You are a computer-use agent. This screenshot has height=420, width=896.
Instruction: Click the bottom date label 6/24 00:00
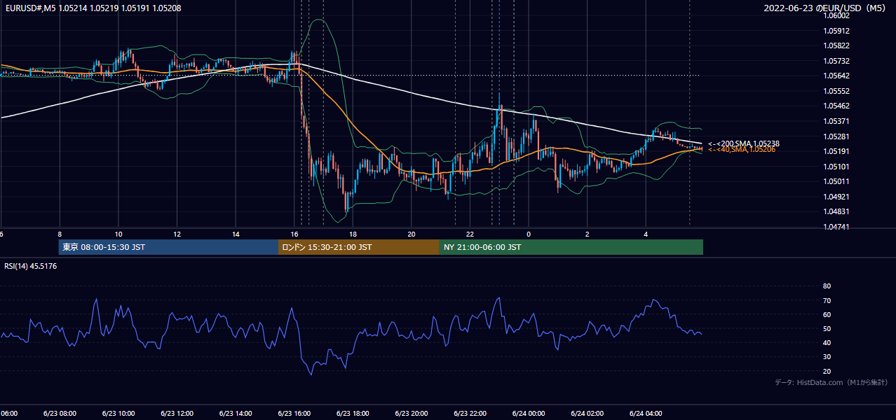tap(529, 414)
